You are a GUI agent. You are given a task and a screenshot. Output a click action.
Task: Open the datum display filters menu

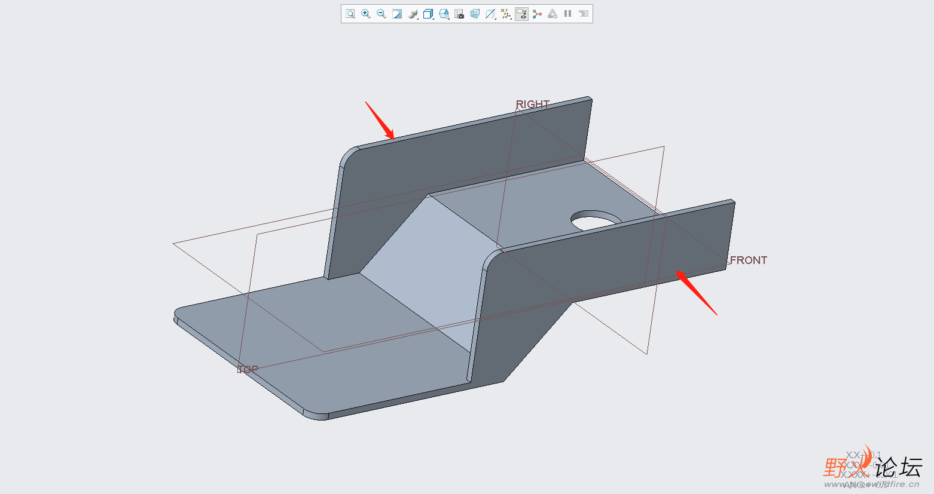pyautogui.click(x=506, y=14)
